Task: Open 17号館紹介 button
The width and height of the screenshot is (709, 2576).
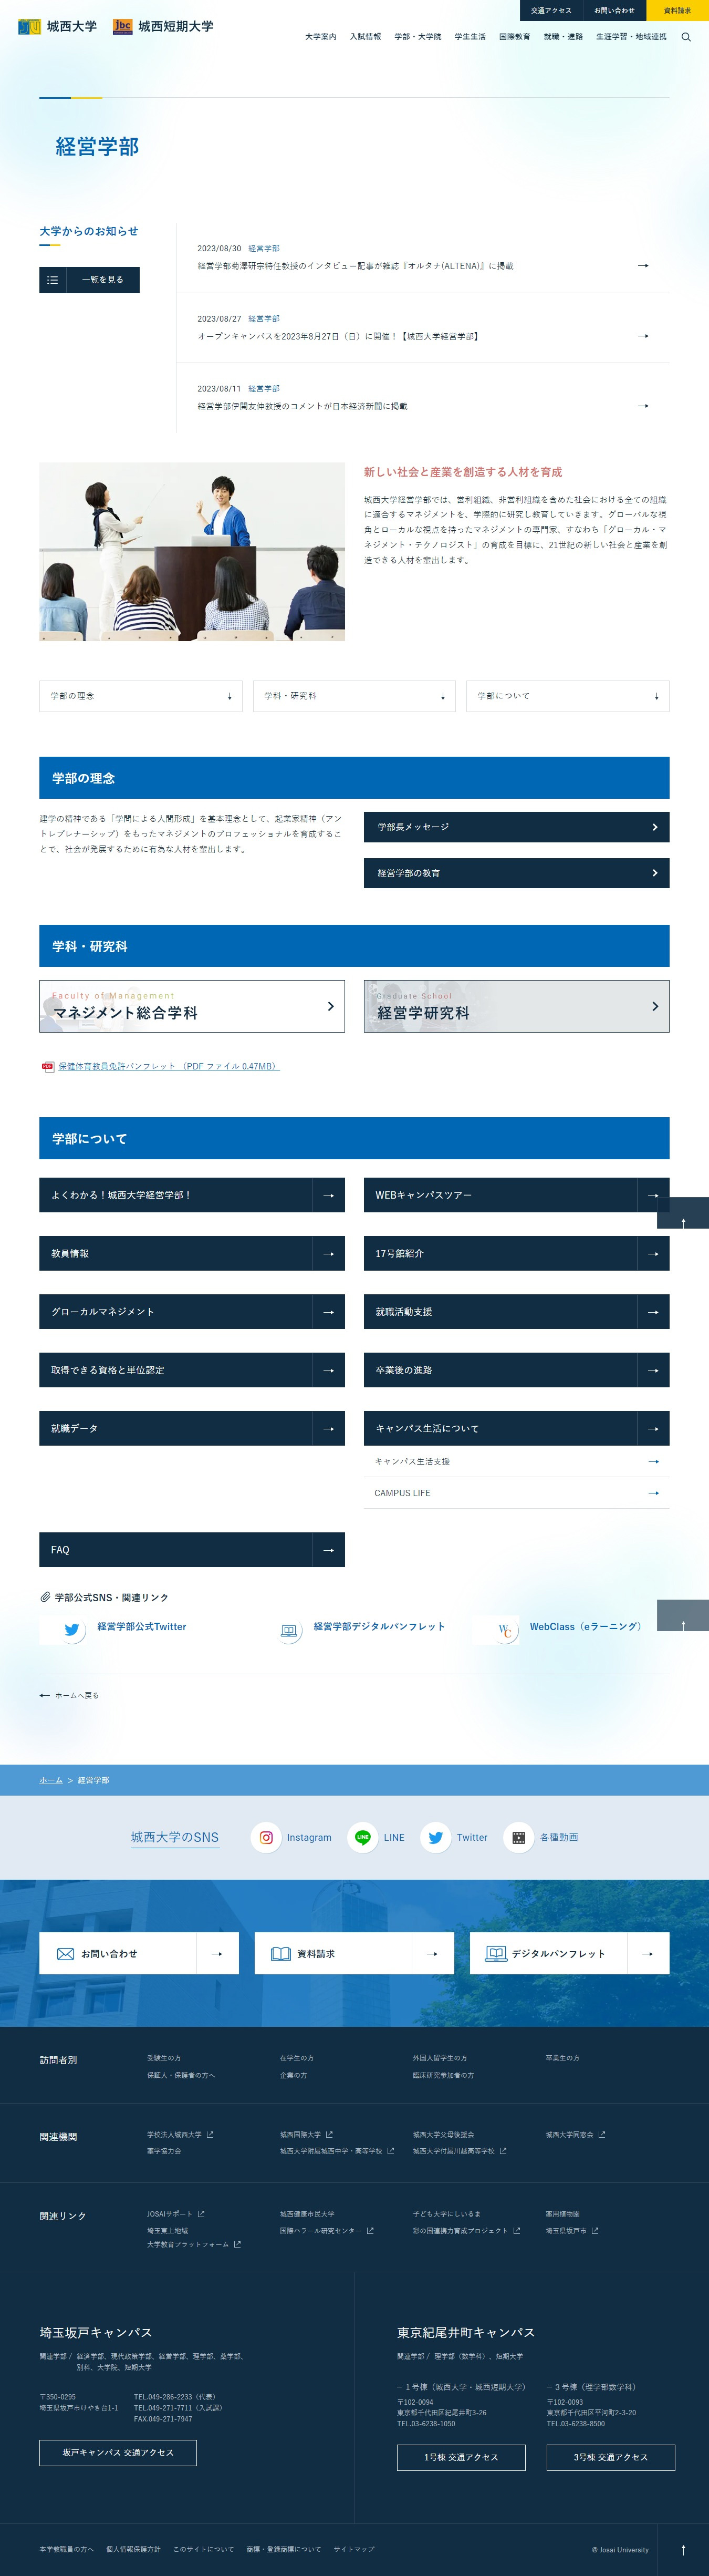Action: click(517, 1253)
